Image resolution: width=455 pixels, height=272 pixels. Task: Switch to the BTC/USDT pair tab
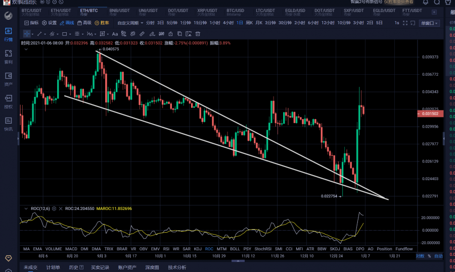(x=32, y=12)
